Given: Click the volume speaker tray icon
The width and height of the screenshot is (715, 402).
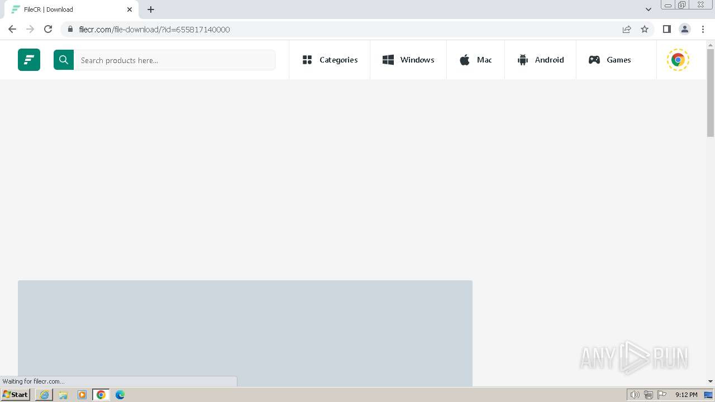Looking at the screenshot, I should (x=635, y=395).
